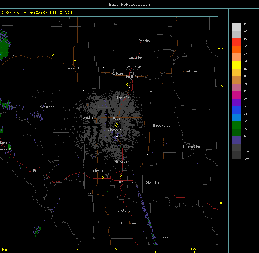Select the light grey 70-80 dBZ swatch
259x253 pixels.
pos(236,27)
